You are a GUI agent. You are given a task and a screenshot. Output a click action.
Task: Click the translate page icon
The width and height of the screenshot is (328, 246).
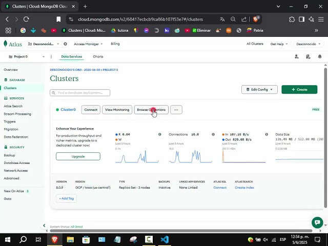pyautogui.click(x=222, y=19)
